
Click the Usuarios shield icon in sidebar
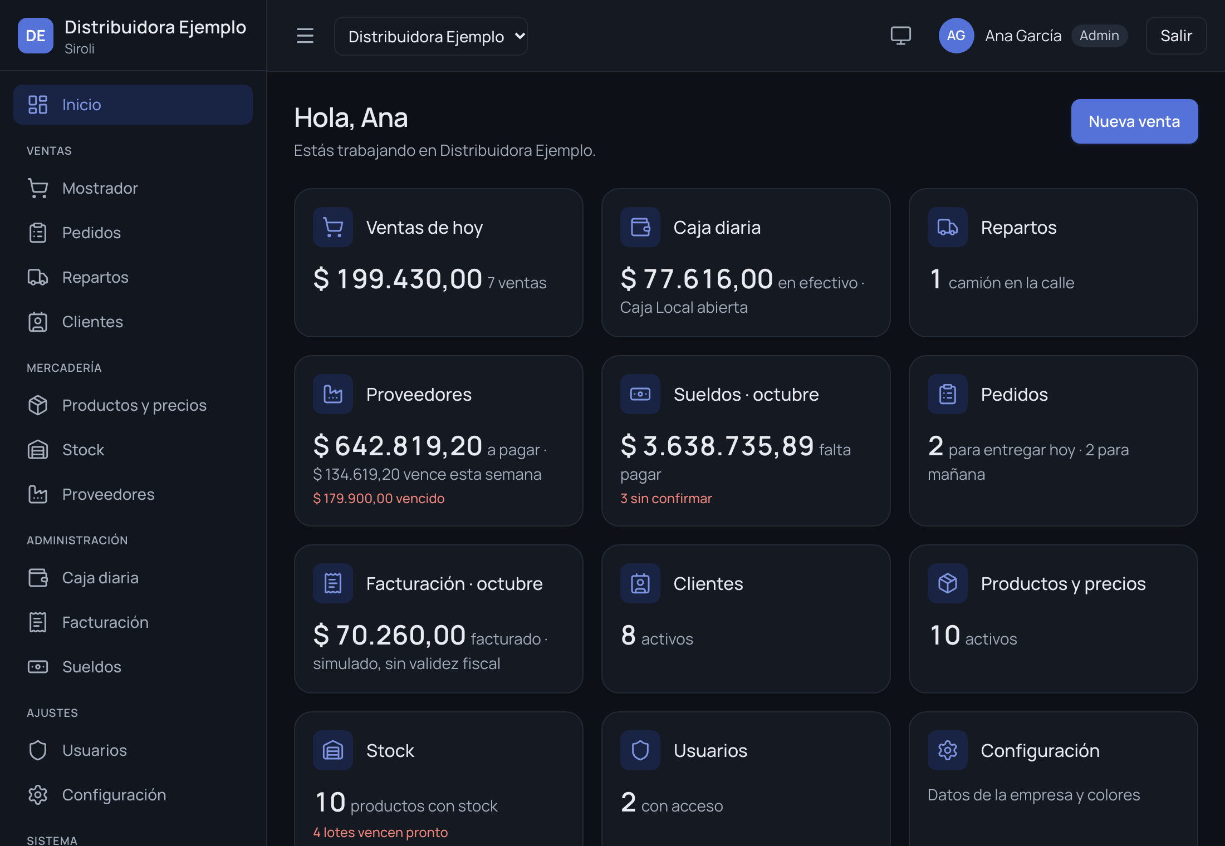click(x=38, y=750)
